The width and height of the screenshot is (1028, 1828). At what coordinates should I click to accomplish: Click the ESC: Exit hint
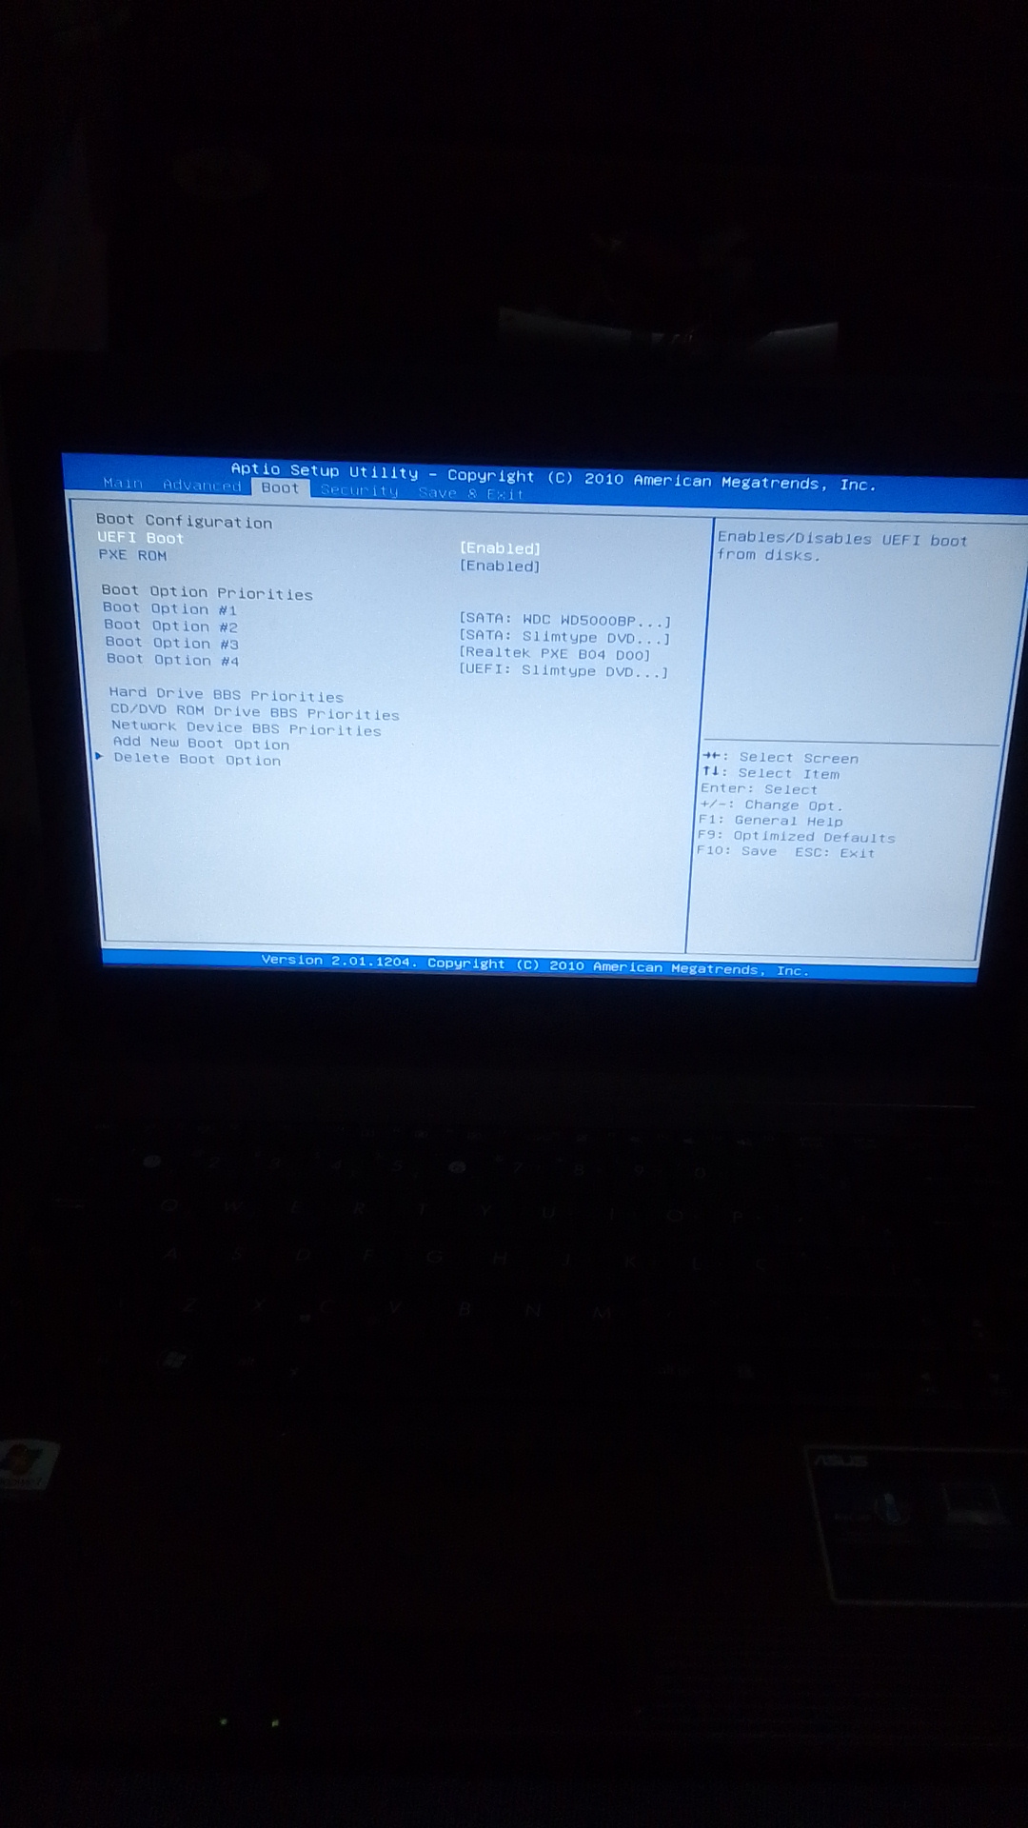click(834, 853)
